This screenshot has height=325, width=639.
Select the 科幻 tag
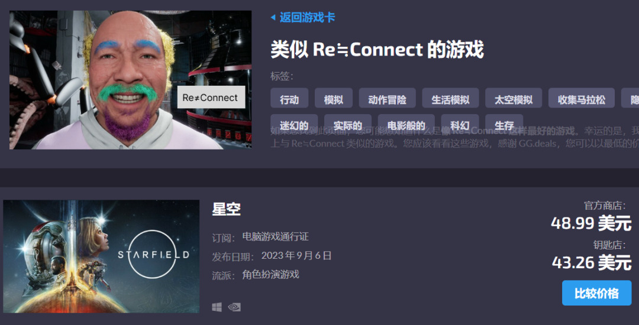click(x=460, y=124)
